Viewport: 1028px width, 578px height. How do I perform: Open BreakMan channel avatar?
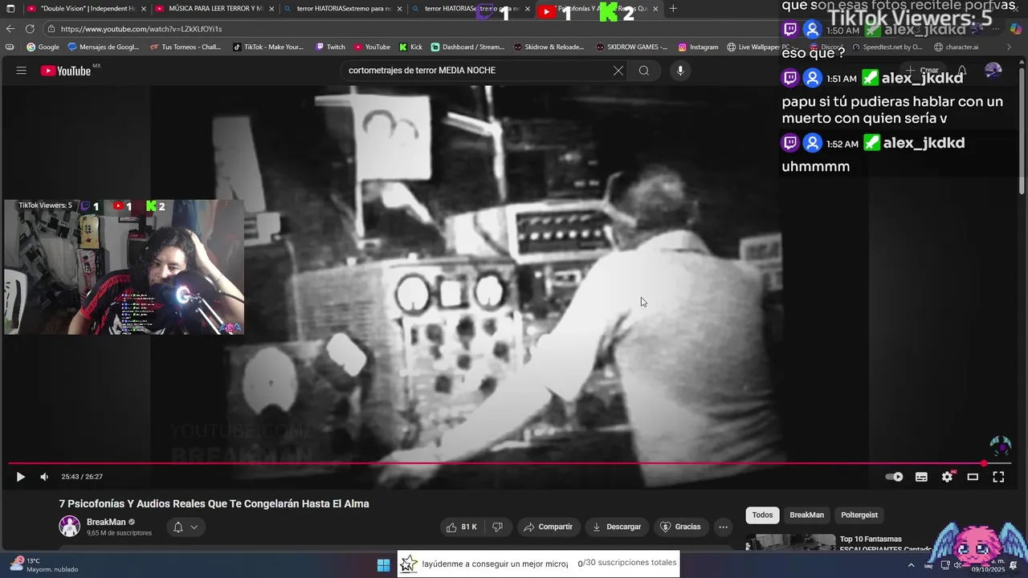(70, 527)
